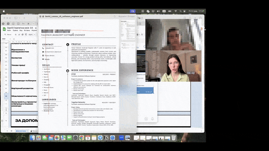Star the Google Sheets document title
The height and width of the screenshot is (151, 269).
36,28
